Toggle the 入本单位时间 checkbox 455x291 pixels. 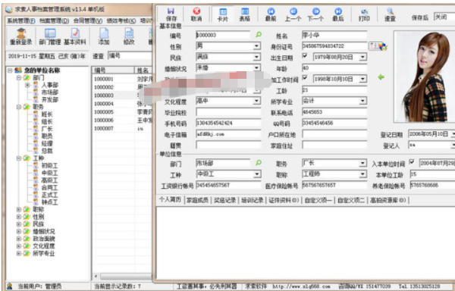(412, 161)
